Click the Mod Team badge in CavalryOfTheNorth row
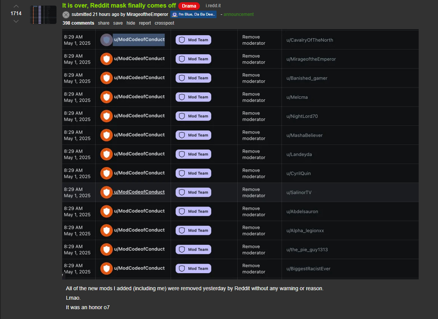The height and width of the screenshot is (319, 438). pyautogui.click(x=193, y=40)
